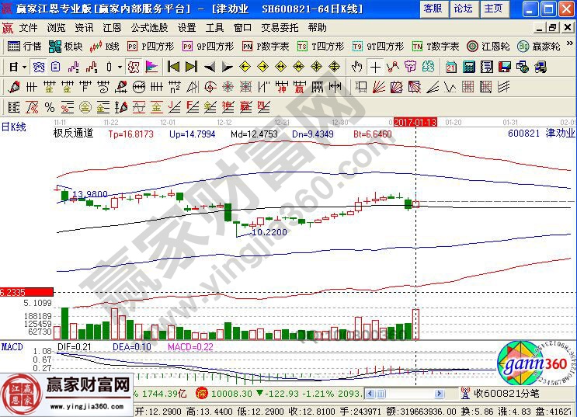Viewport: 577px width, 417px height.
Task: Select the hand pan tool
Action: pyautogui.click(x=356, y=67)
